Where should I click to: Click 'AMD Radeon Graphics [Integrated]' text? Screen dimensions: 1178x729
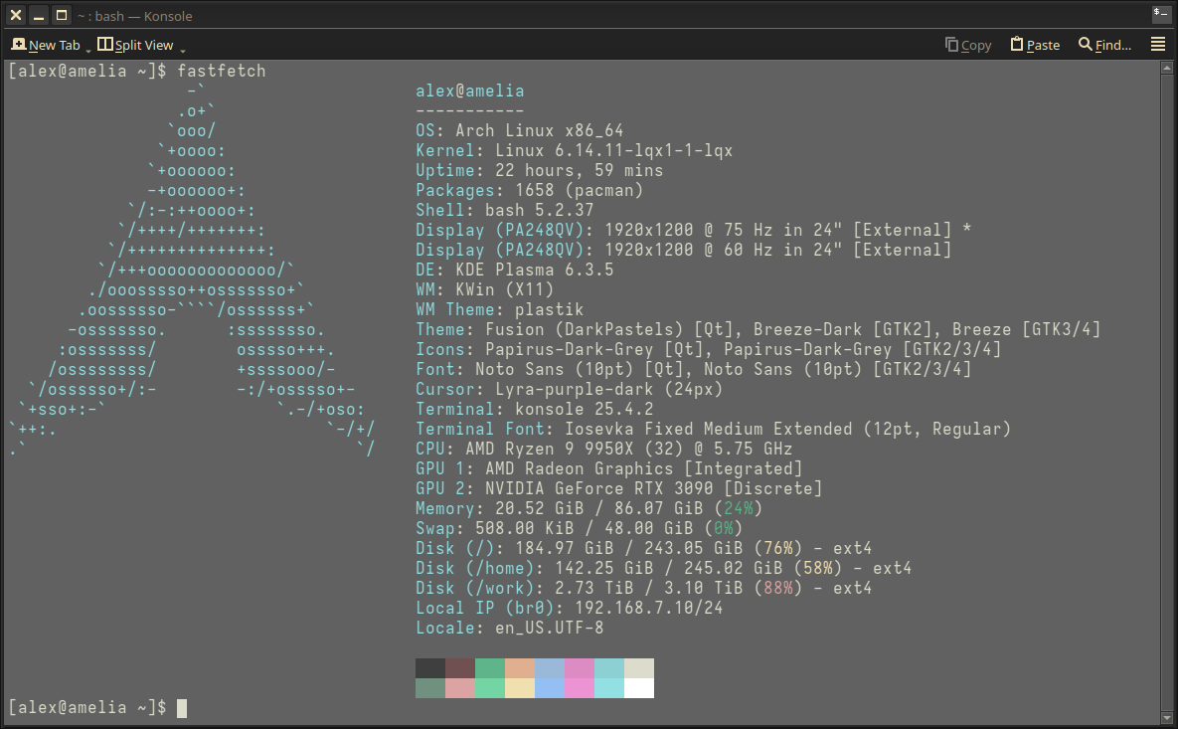[x=644, y=469]
